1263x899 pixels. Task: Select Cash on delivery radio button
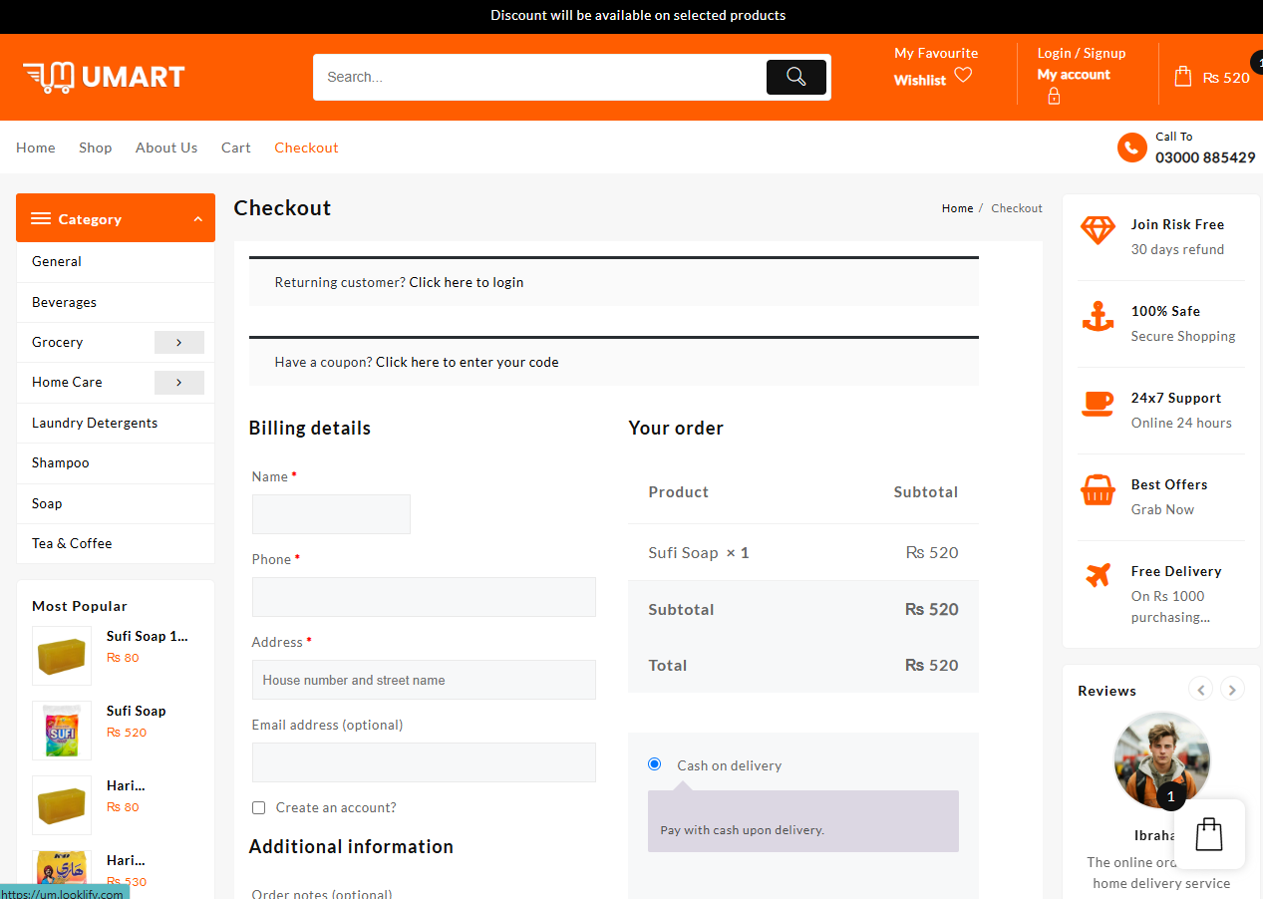(x=655, y=764)
